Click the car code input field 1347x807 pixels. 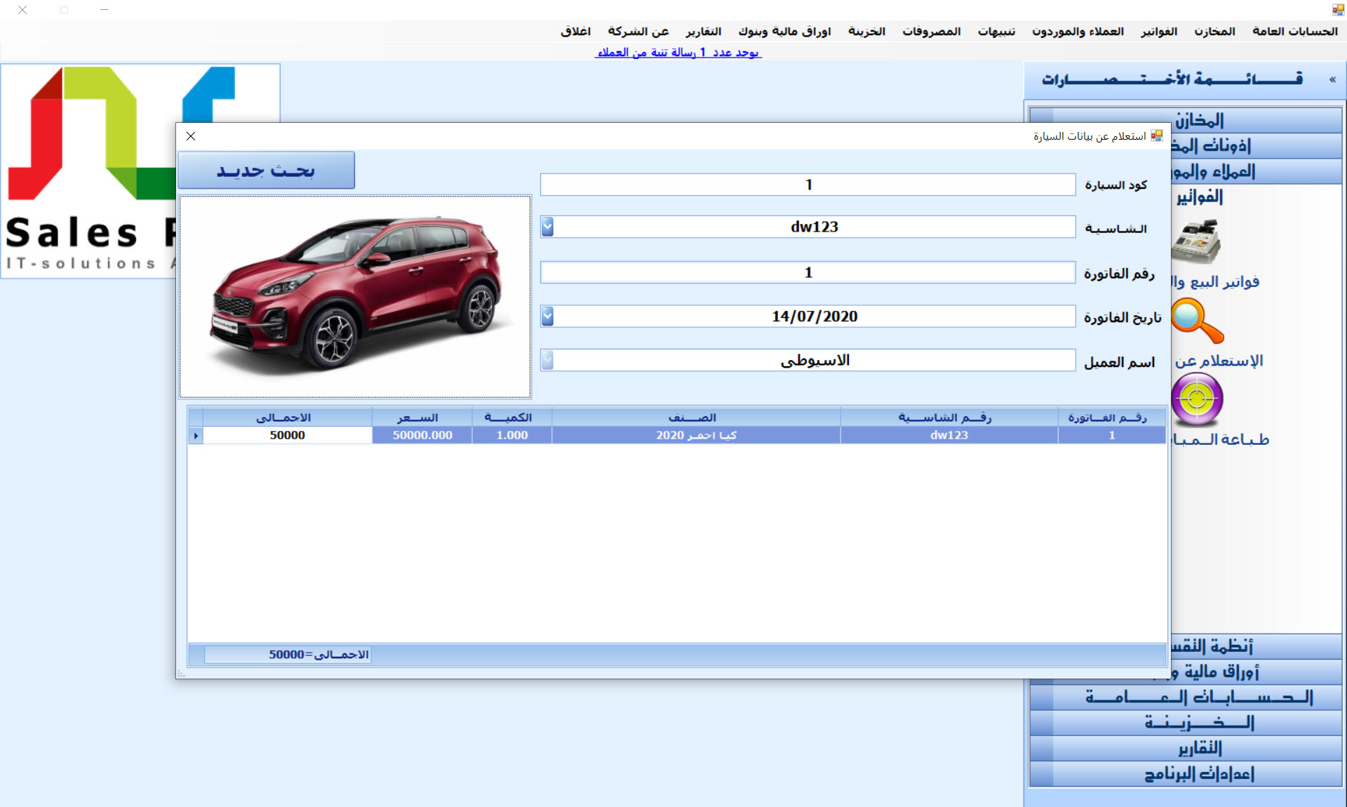coord(807,185)
